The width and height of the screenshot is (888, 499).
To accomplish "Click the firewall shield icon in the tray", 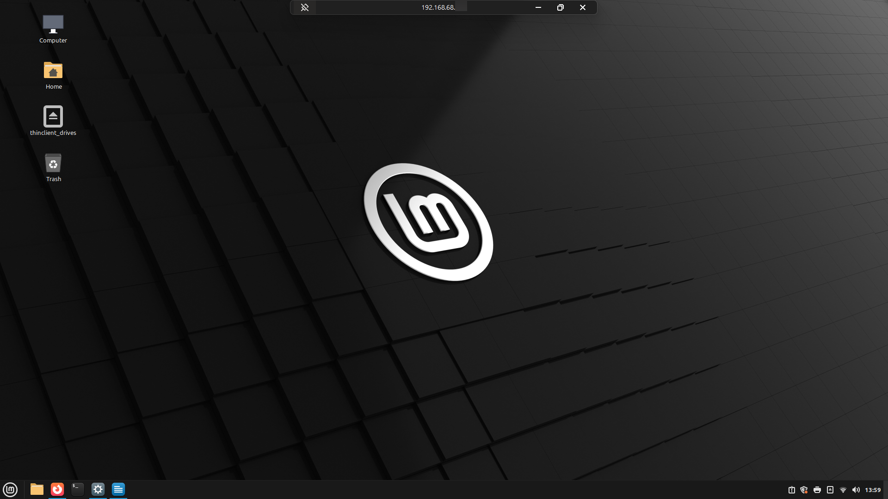I will (x=804, y=490).
